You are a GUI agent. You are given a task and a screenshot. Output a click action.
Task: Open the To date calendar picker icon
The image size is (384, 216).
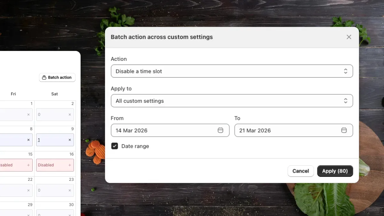pos(344,130)
